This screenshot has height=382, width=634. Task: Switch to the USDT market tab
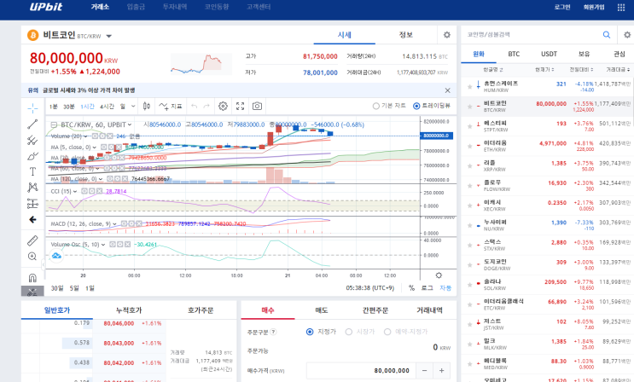tap(549, 54)
